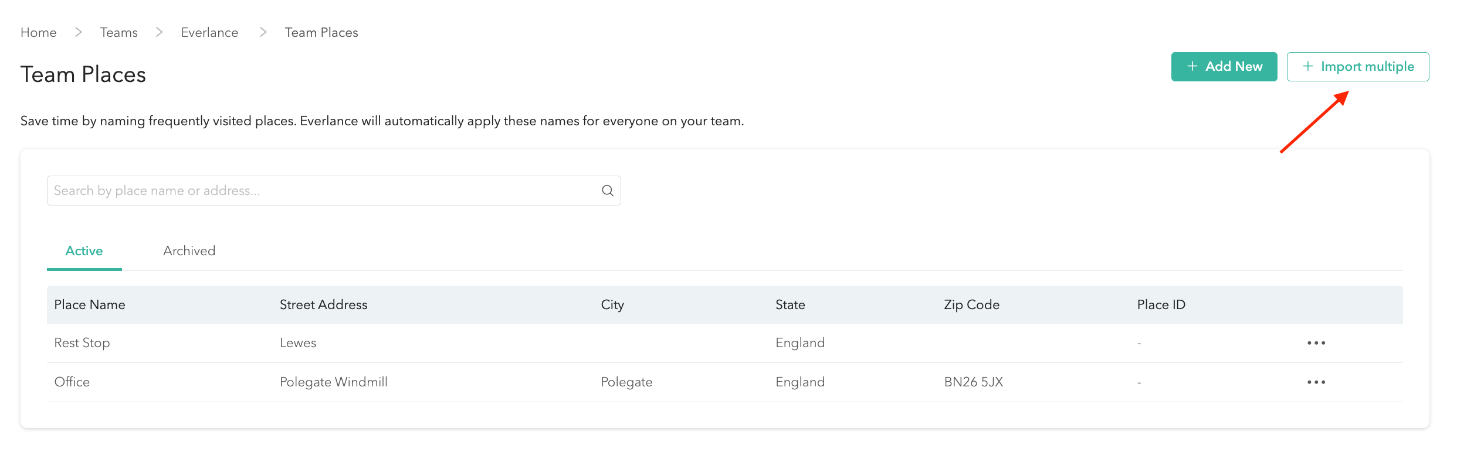Image resolution: width=1457 pixels, height=466 pixels.
Task: Open the Everlance breadcrumb link
Action: [x=209, y=33]
